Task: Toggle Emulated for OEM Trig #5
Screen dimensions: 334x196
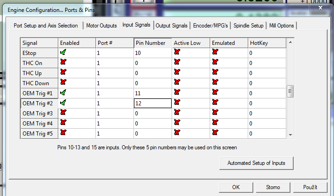Action: [215, 132]
